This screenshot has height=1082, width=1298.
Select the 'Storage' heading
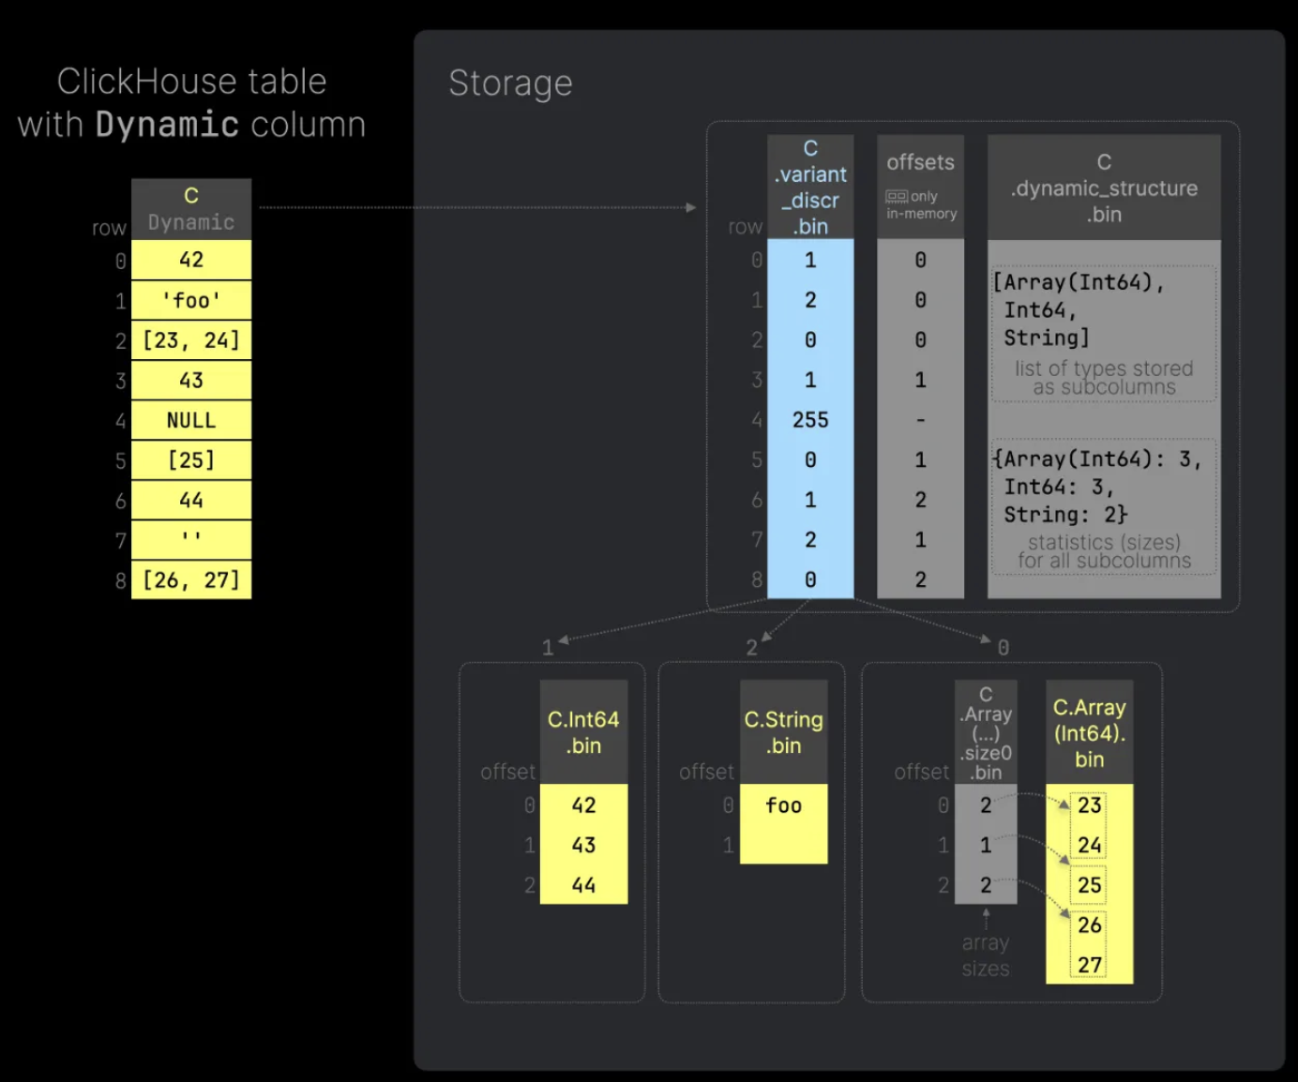510,83
